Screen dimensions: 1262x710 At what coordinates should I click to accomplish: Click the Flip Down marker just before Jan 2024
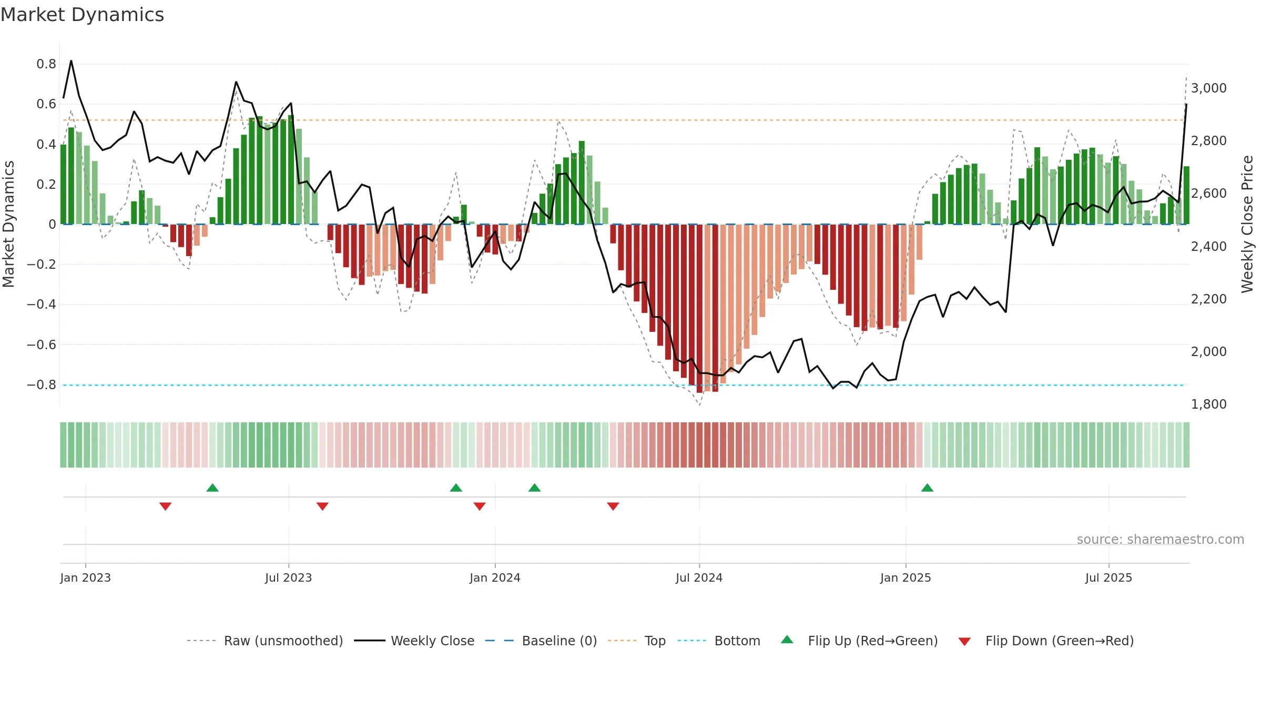tap(480, 506)
